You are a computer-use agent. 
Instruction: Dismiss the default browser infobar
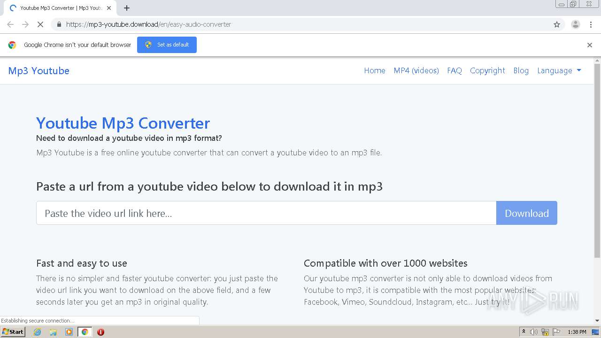(590, 45)
